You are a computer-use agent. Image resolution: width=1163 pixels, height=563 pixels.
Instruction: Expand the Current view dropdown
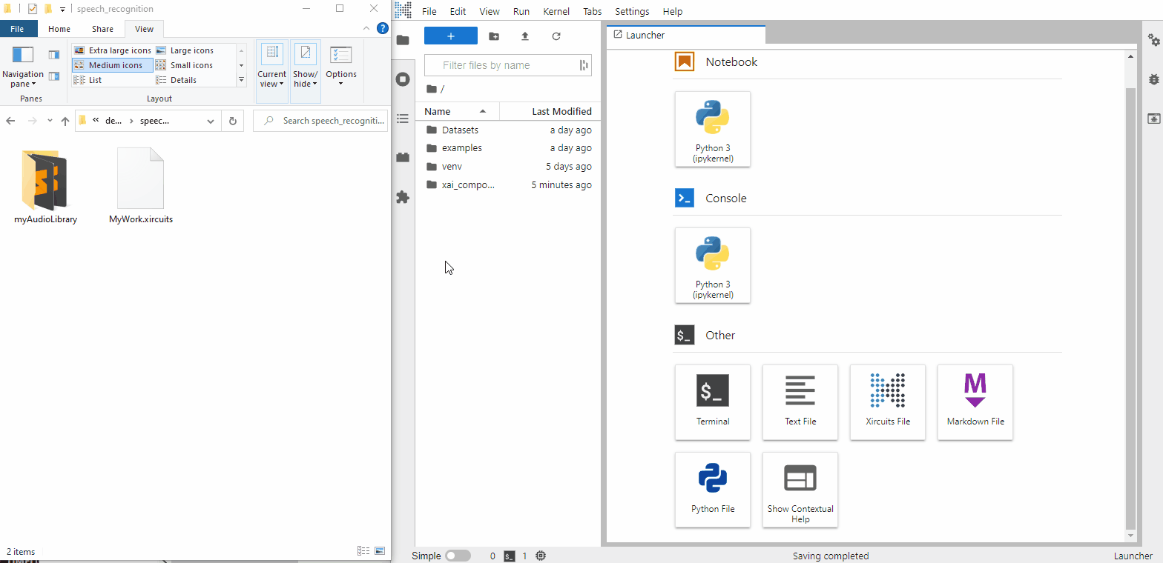(x=271, y=67)
